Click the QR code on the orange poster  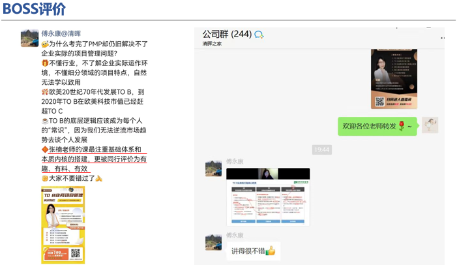pyautogui.click(x=75, y=253)
